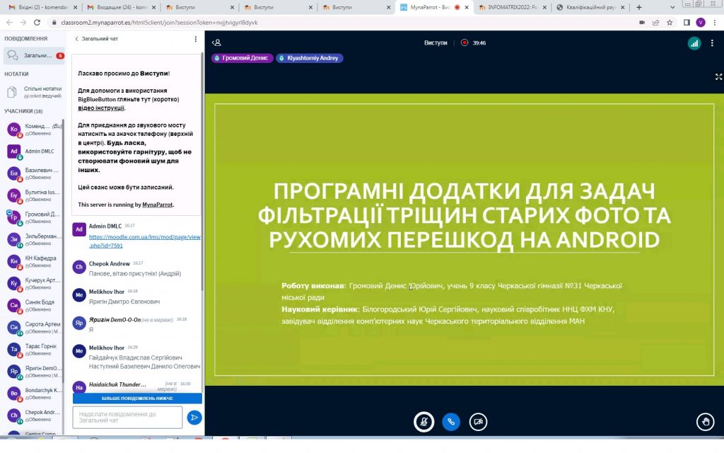
Task: Focus the chat message input field
Action: [x=127, y=418]
